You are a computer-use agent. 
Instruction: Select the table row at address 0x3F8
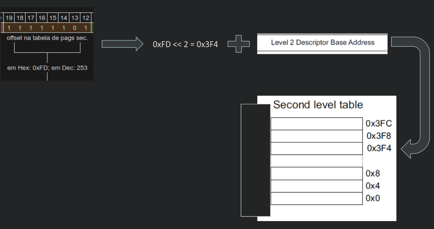click(316, 136)
